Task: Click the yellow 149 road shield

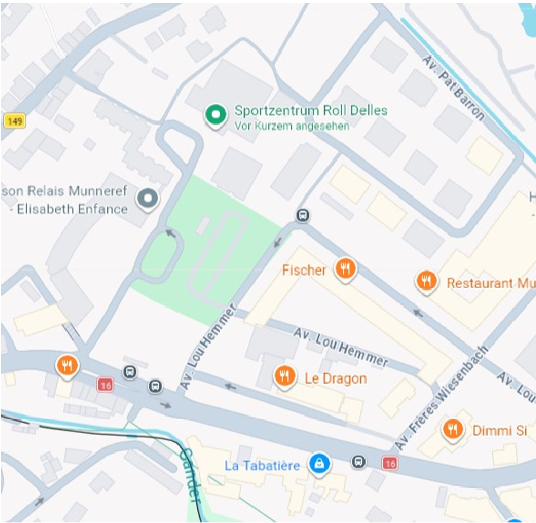Action: point(15,121)
